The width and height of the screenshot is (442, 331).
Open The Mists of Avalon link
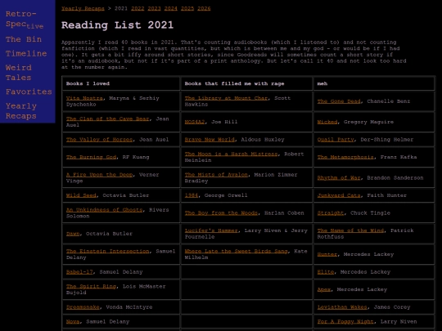(x=216, y=175)
